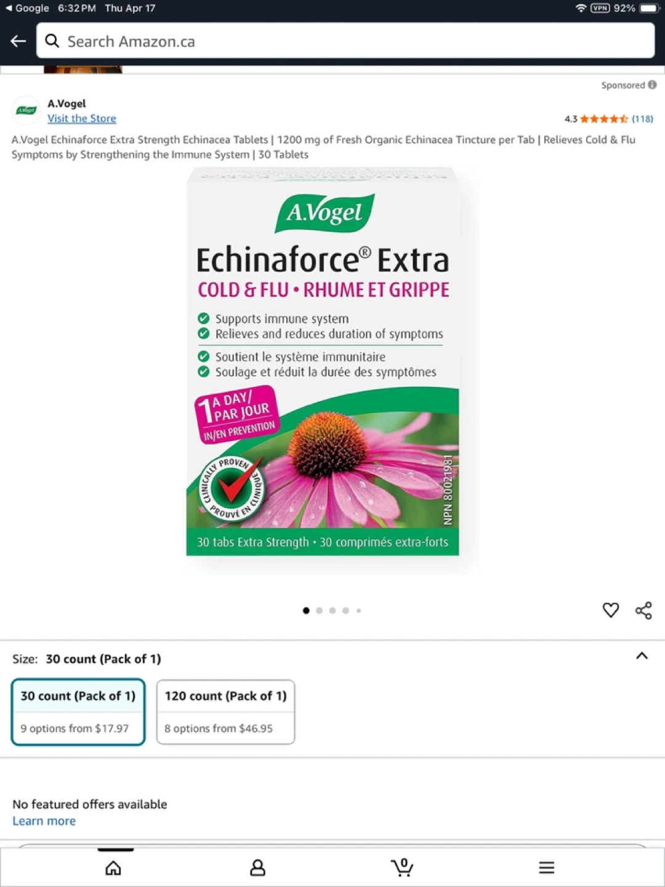Open the Echinaforce Extra product image

323,362
